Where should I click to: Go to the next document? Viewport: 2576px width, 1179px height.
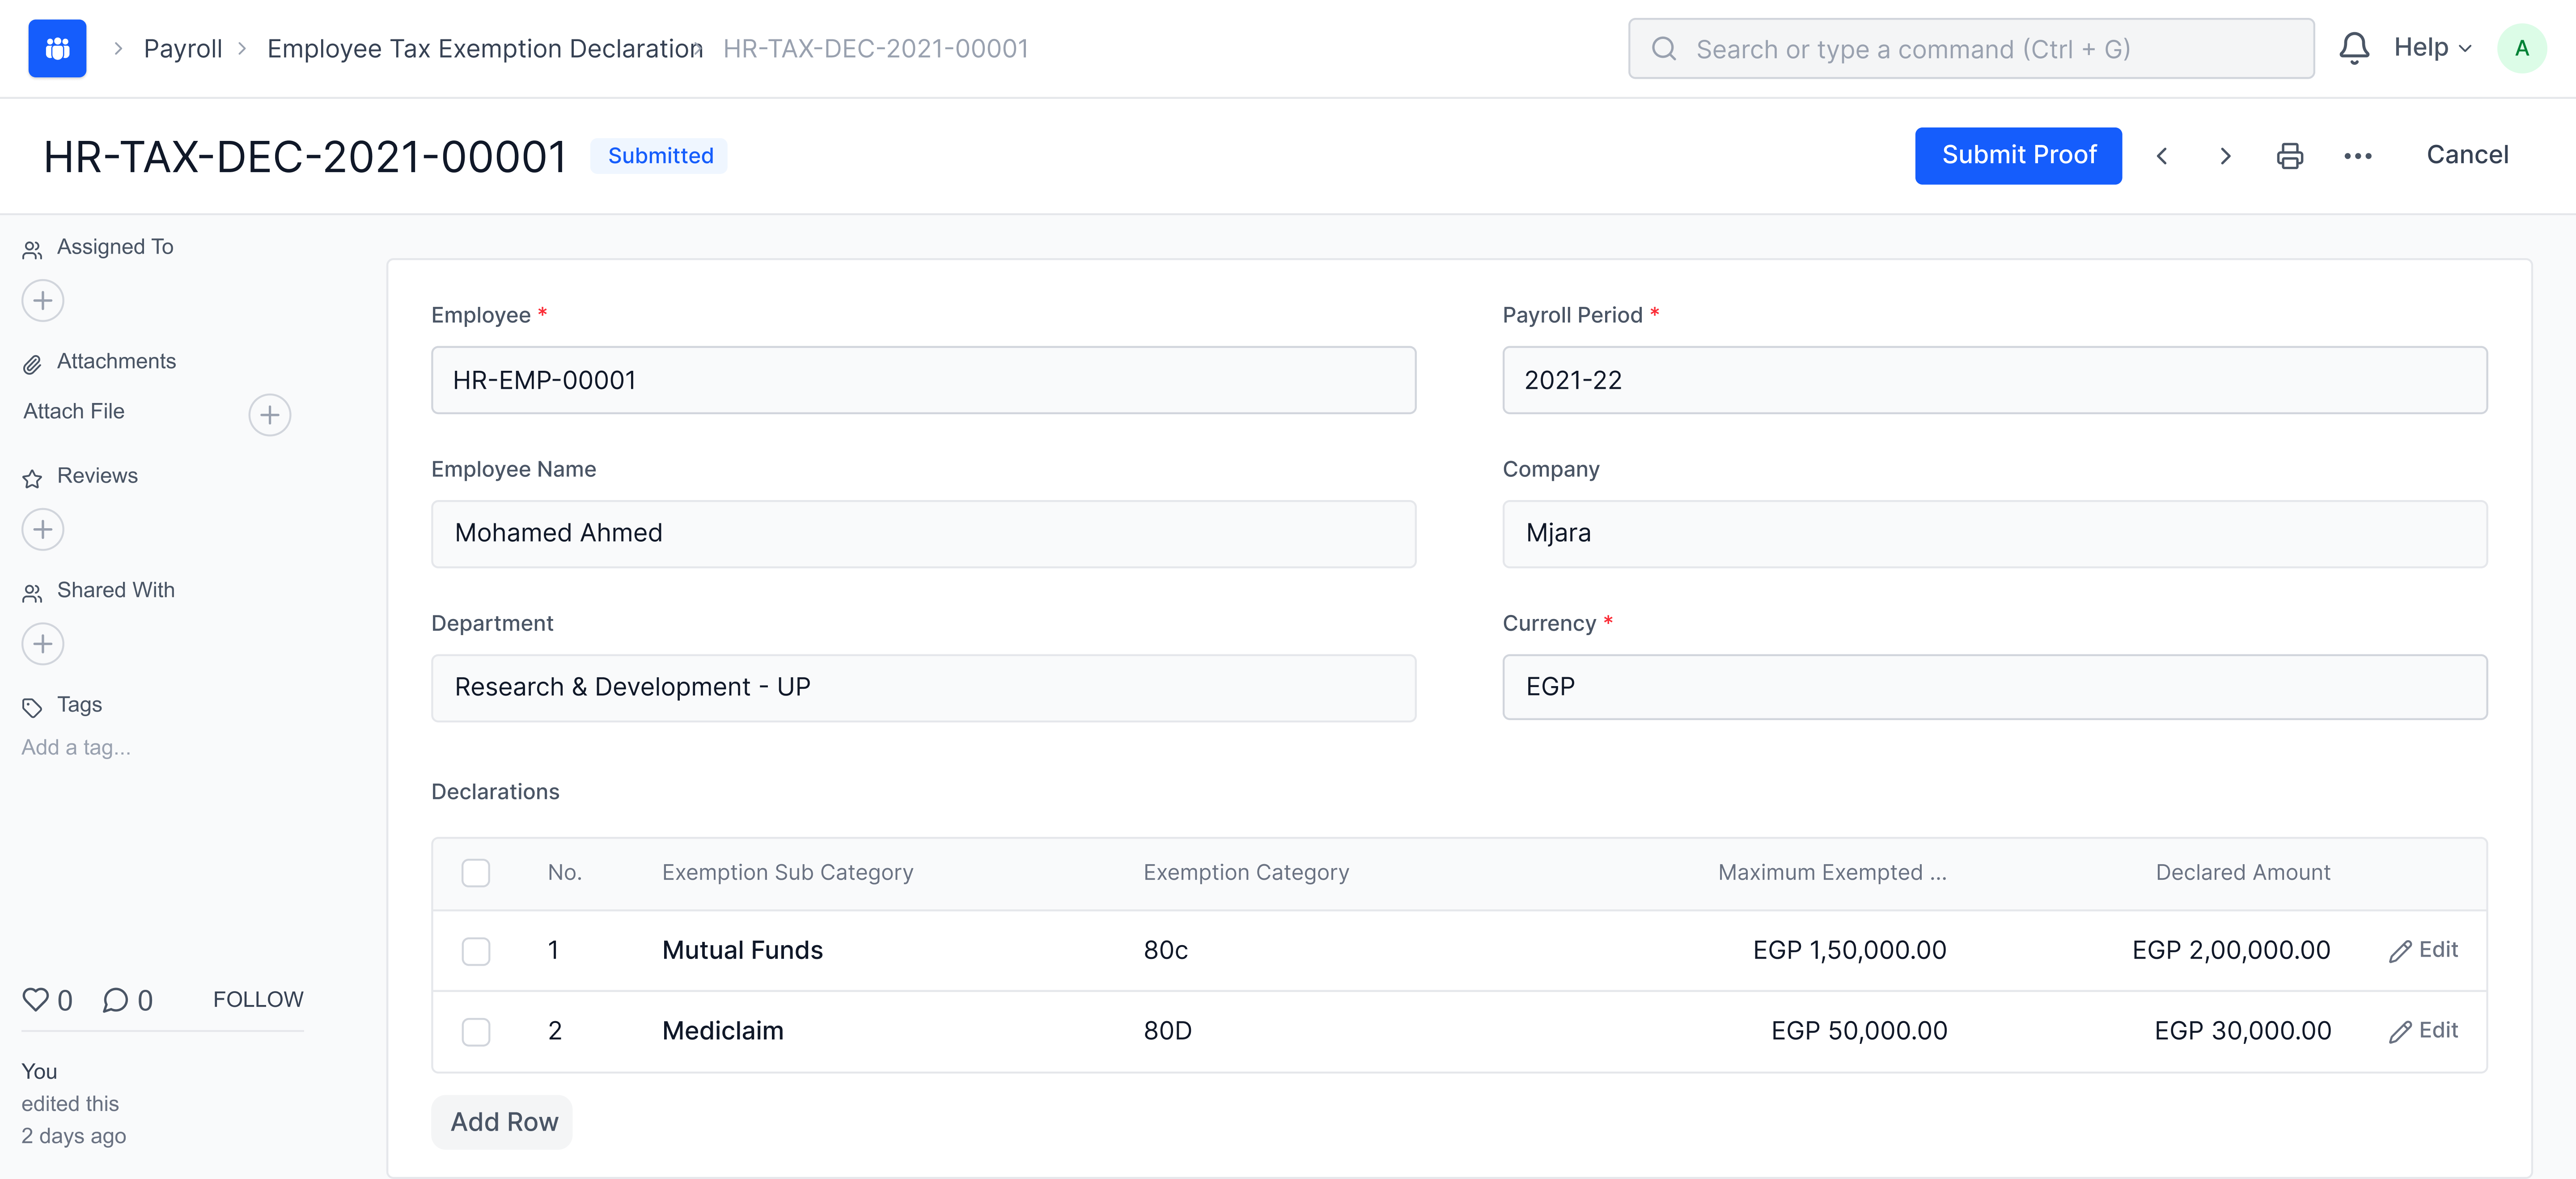[x=2225, y=156]
